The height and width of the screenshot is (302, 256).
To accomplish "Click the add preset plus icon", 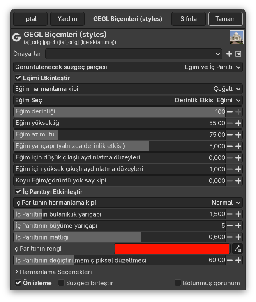I will [229, 54].
